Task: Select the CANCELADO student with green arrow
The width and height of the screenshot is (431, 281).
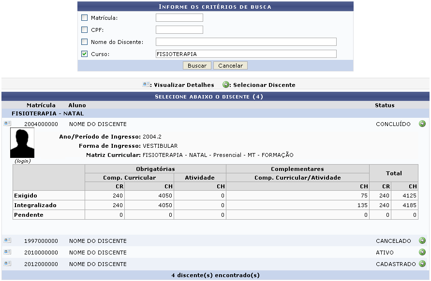Action: (x=422, y=240)
